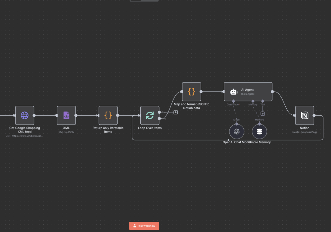
Task: Click the AI Agent robot icon
Action: tap(234, 92)
